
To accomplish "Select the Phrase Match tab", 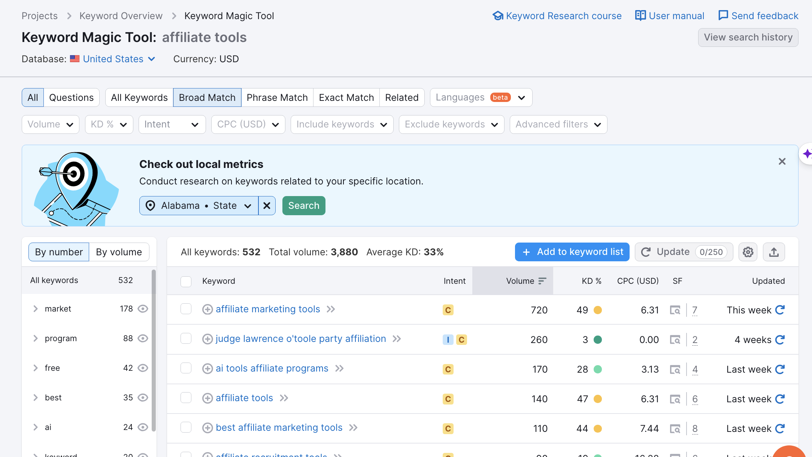I will pyautogui.click(x=277, y=97).
